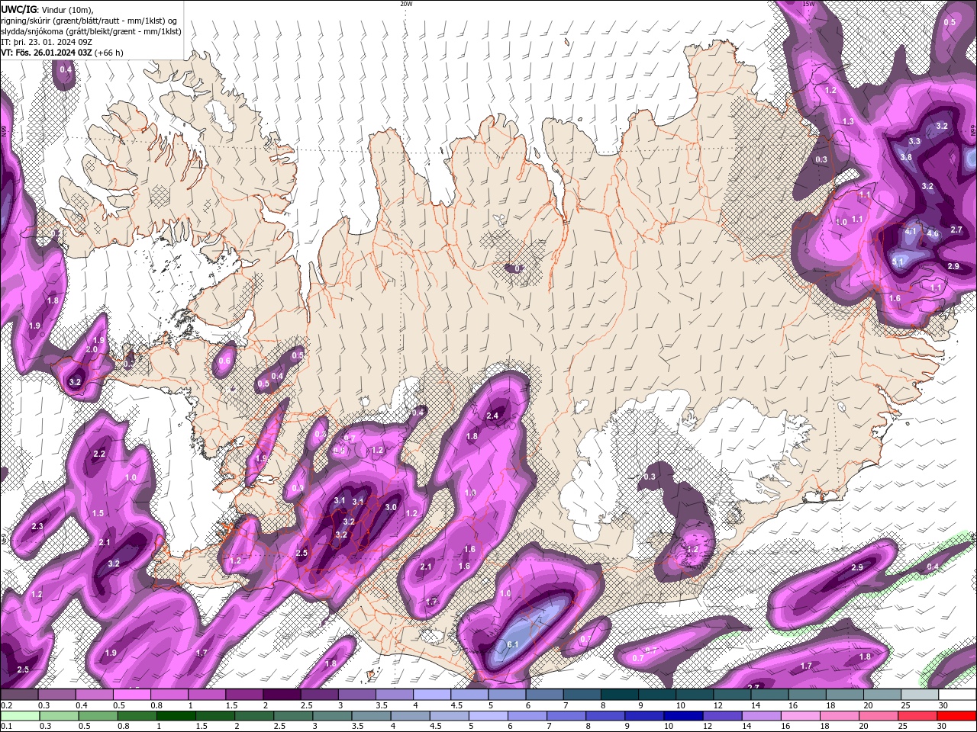This screenshot has height=732, width=977.
Task: Click the 0.6 value in west Iceland
Action: pyautogui.click(x=224, y=361)
